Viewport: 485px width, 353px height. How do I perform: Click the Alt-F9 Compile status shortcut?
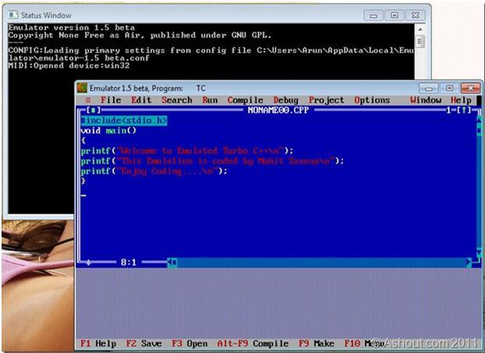253,344
